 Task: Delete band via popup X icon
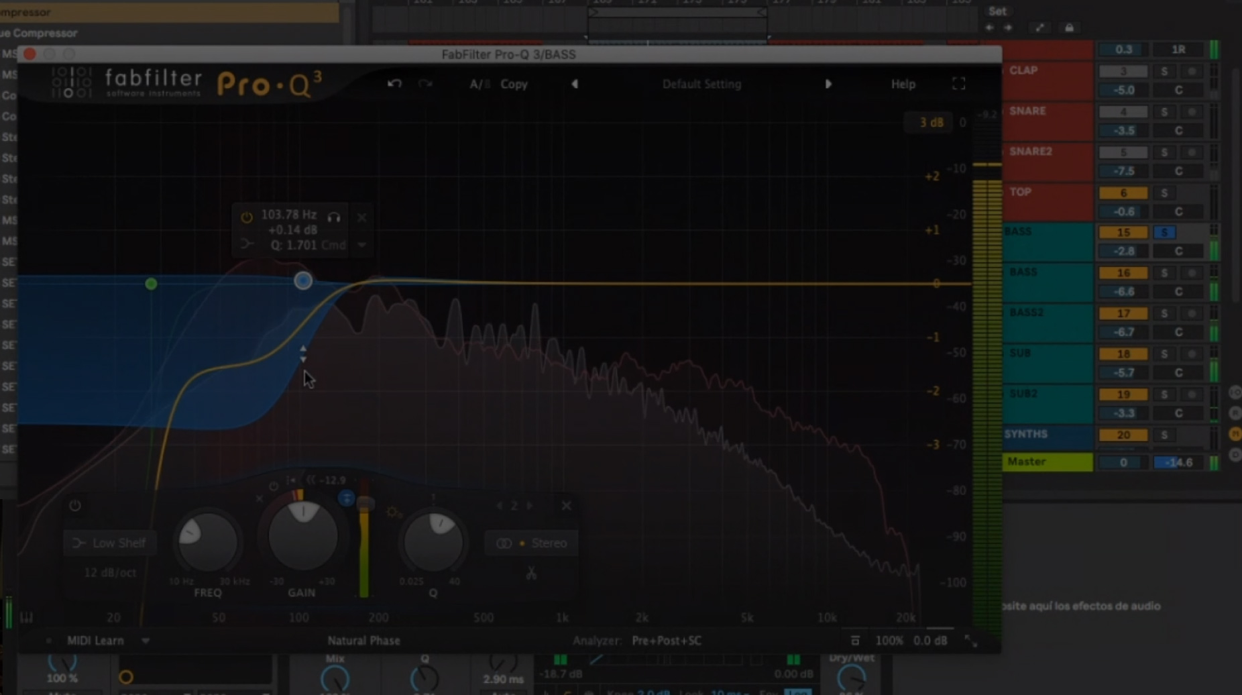tap(362, 217)
